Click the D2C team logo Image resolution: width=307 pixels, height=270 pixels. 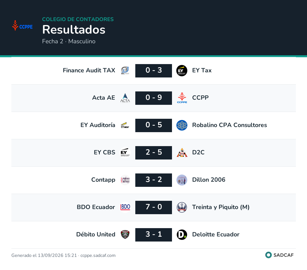pyautogui.click(x=182, y=153)
